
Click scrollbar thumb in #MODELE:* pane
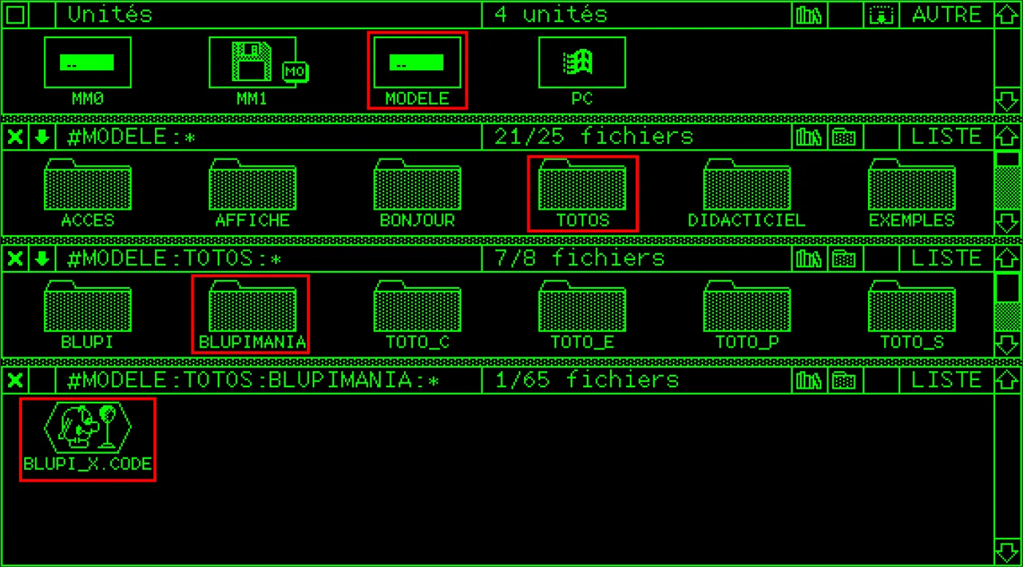click(1008, 159)
